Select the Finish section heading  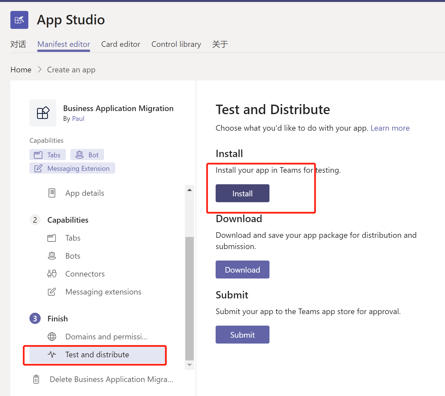point(57,319)
